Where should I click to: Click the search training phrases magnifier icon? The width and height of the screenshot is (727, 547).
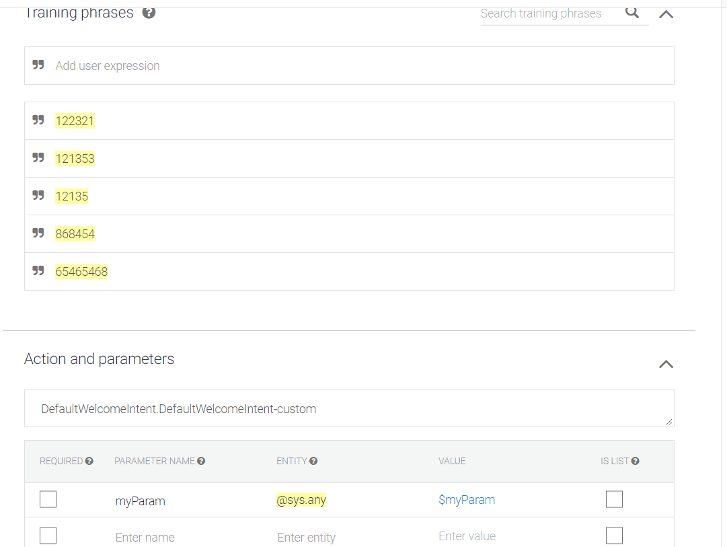click(x=632, y=12)
